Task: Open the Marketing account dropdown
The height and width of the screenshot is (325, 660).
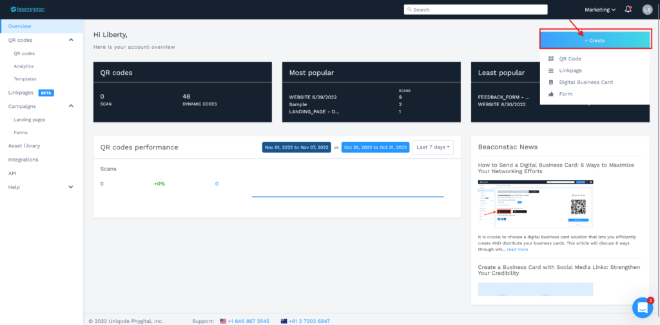Action: point(599,10)
